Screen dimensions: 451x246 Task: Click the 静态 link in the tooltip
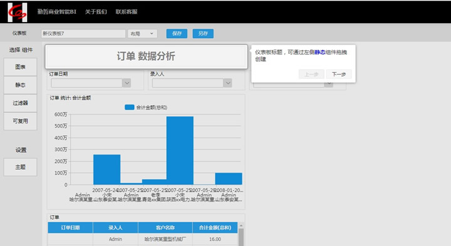click(x=320, y=52)
